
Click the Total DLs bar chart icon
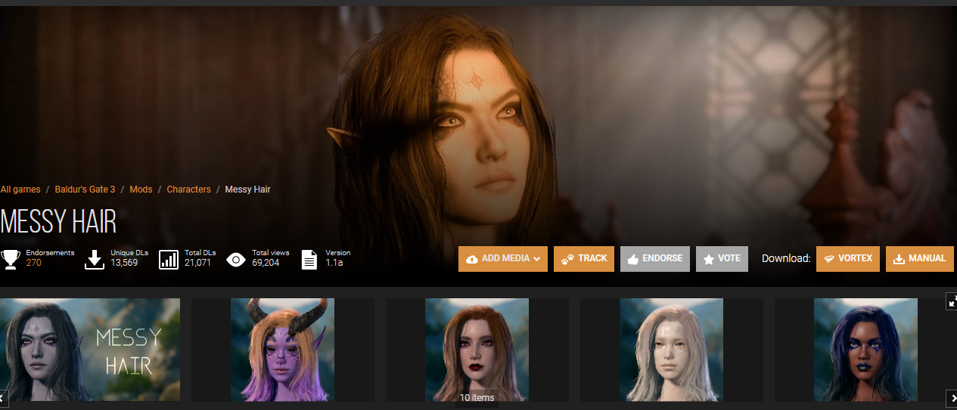169,260
